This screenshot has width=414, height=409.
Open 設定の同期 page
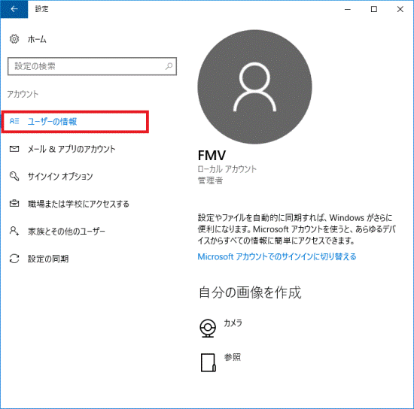tap(48, 259)
